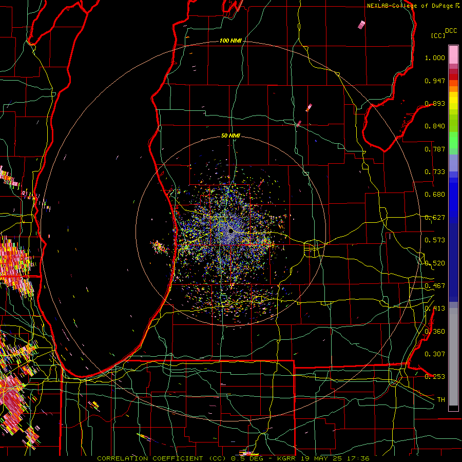Screen dimensions: 462x462
Task: Select the 0.893 scale value
Action: (435, 103)
